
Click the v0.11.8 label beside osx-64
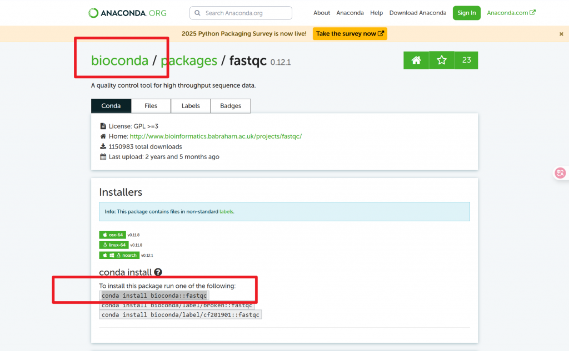pyautogui.click(x=133, y=235)
